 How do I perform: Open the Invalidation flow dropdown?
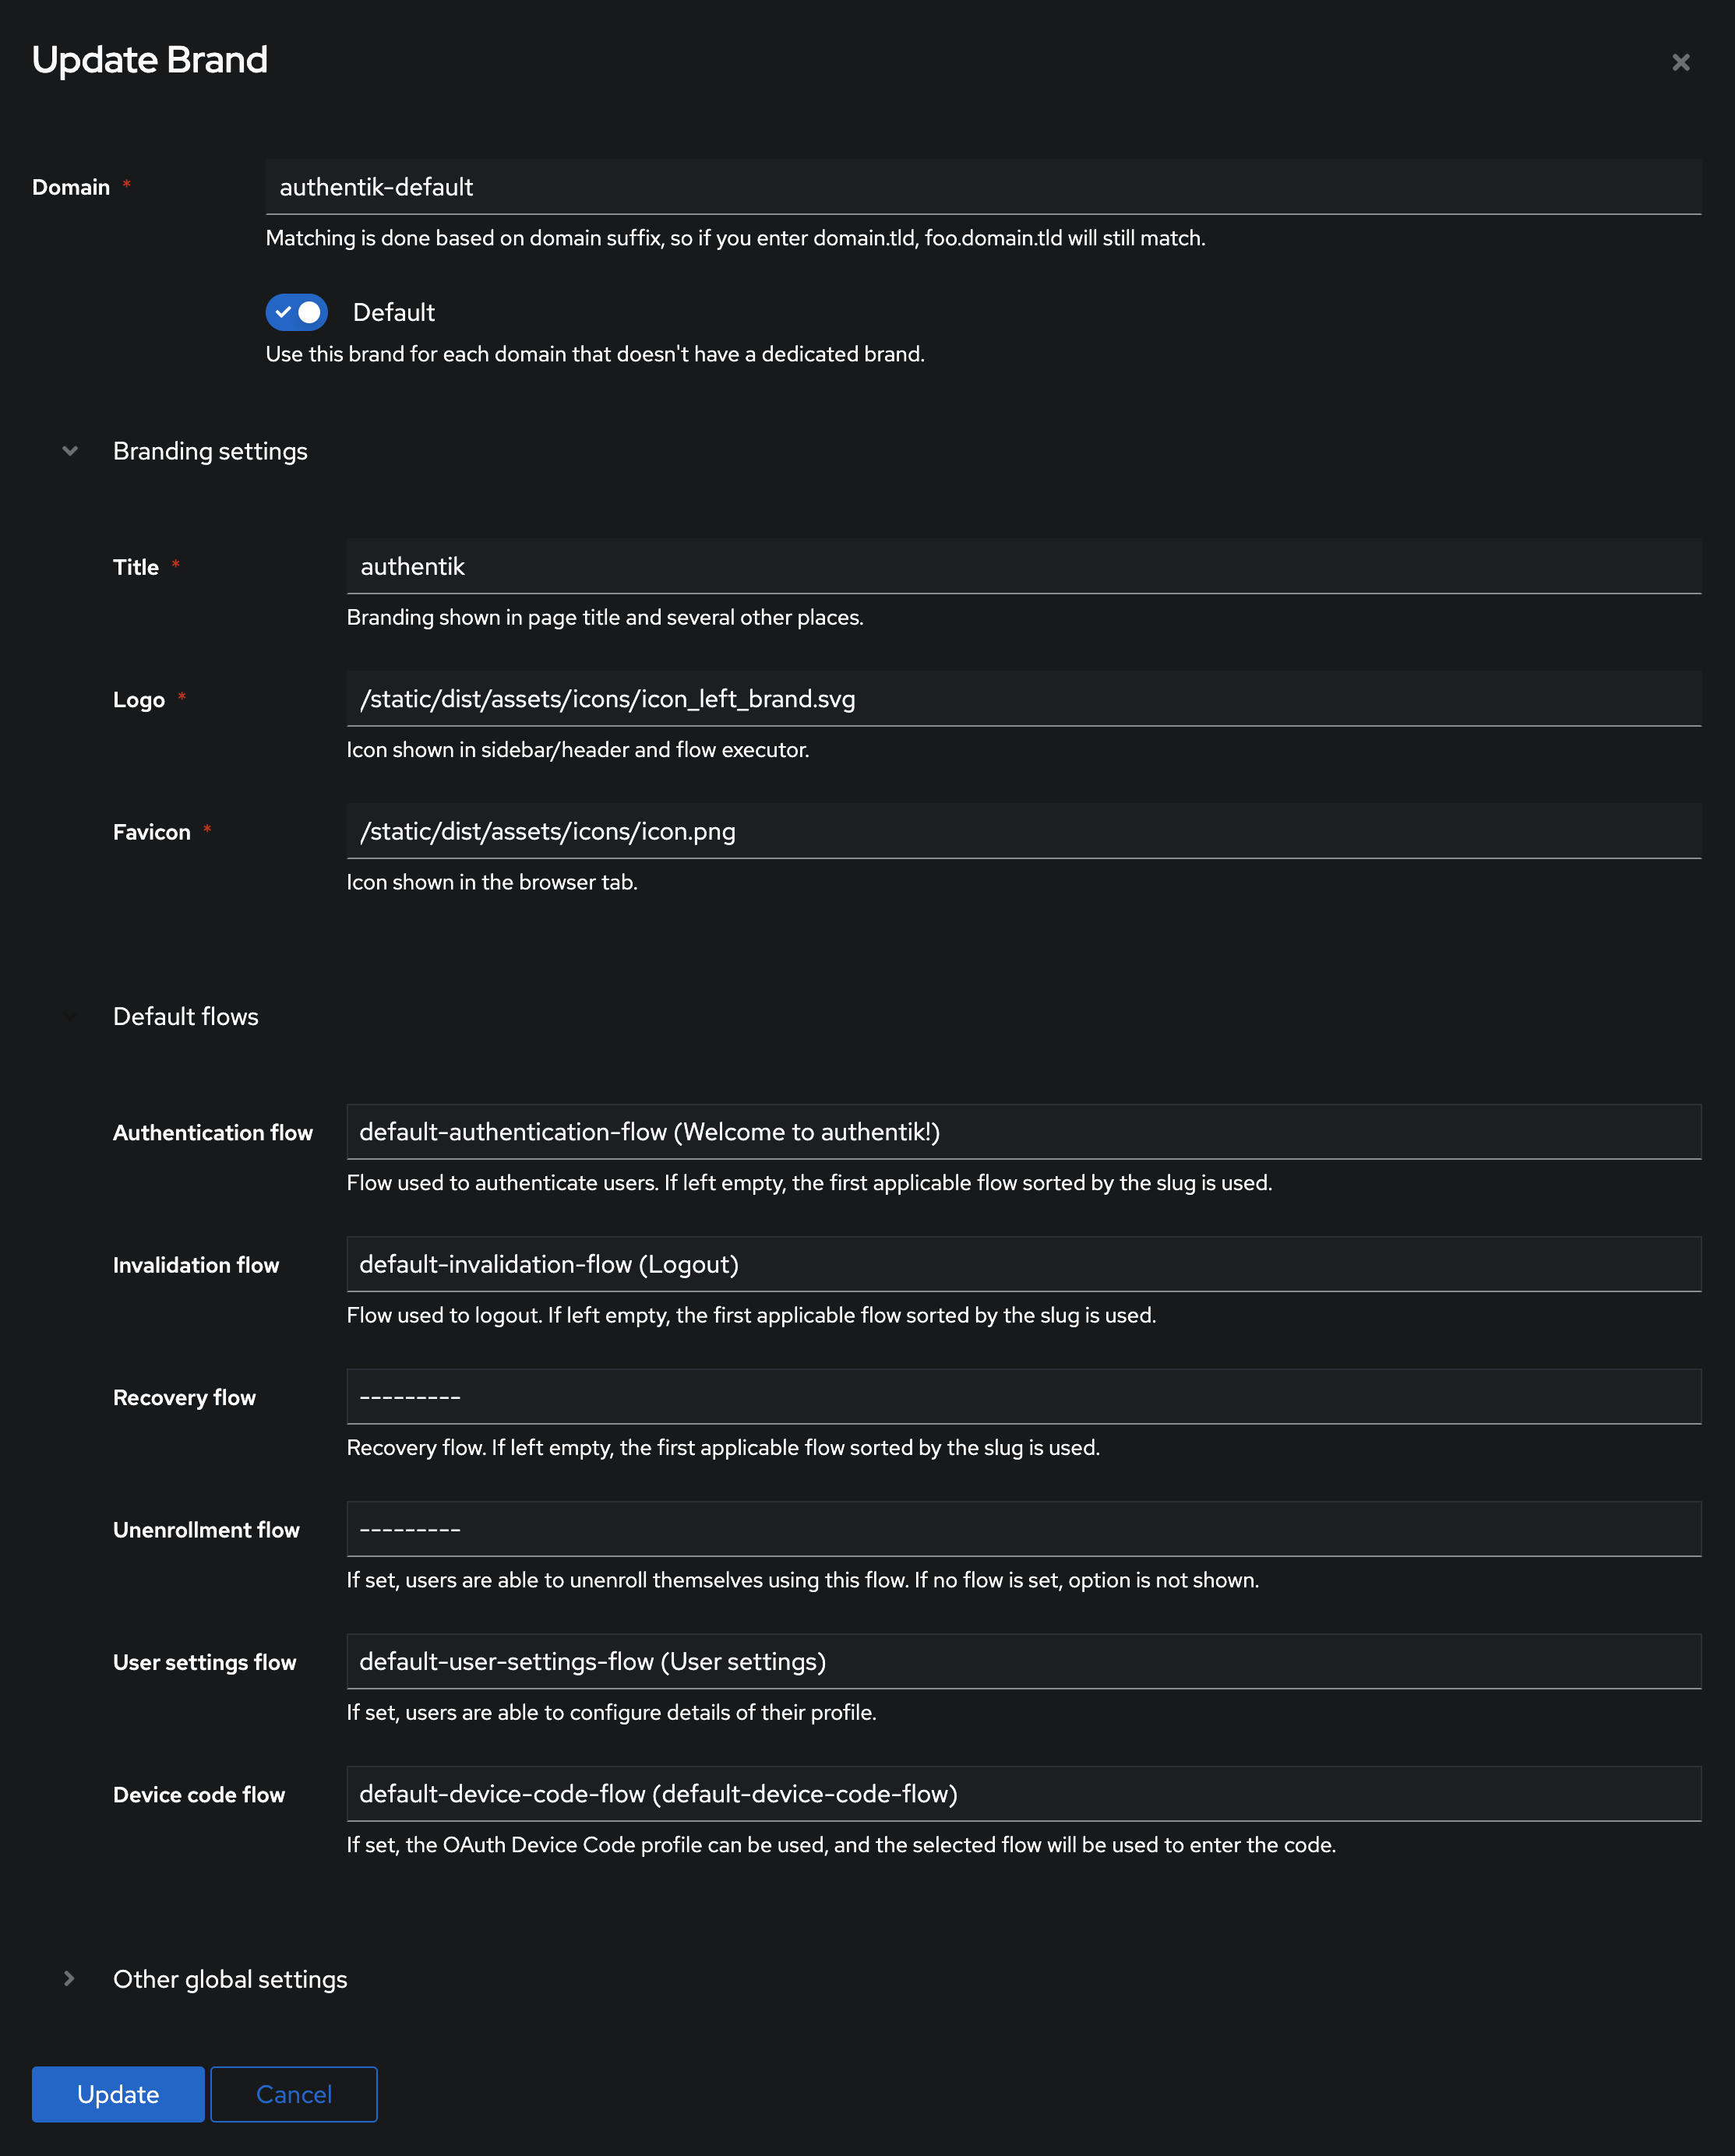(x=1023, y=1264)
